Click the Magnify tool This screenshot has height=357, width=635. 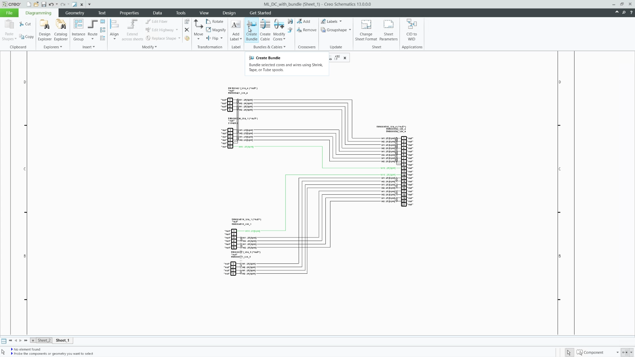[216, 30]
